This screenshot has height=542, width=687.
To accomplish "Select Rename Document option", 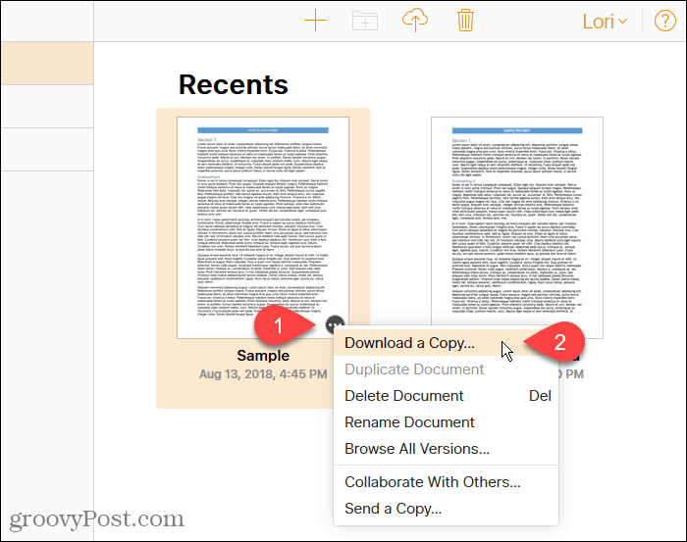I will (x=446, y=422).
